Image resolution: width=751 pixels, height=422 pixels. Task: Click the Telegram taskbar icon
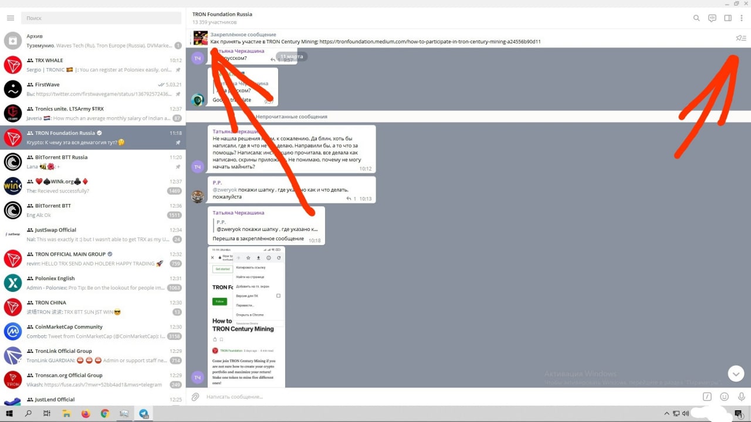click(144, 414)
